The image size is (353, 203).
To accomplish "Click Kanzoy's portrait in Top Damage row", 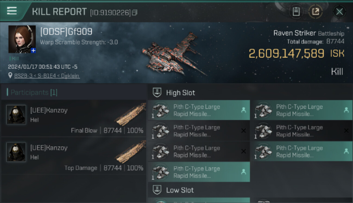I will point(16,152).
